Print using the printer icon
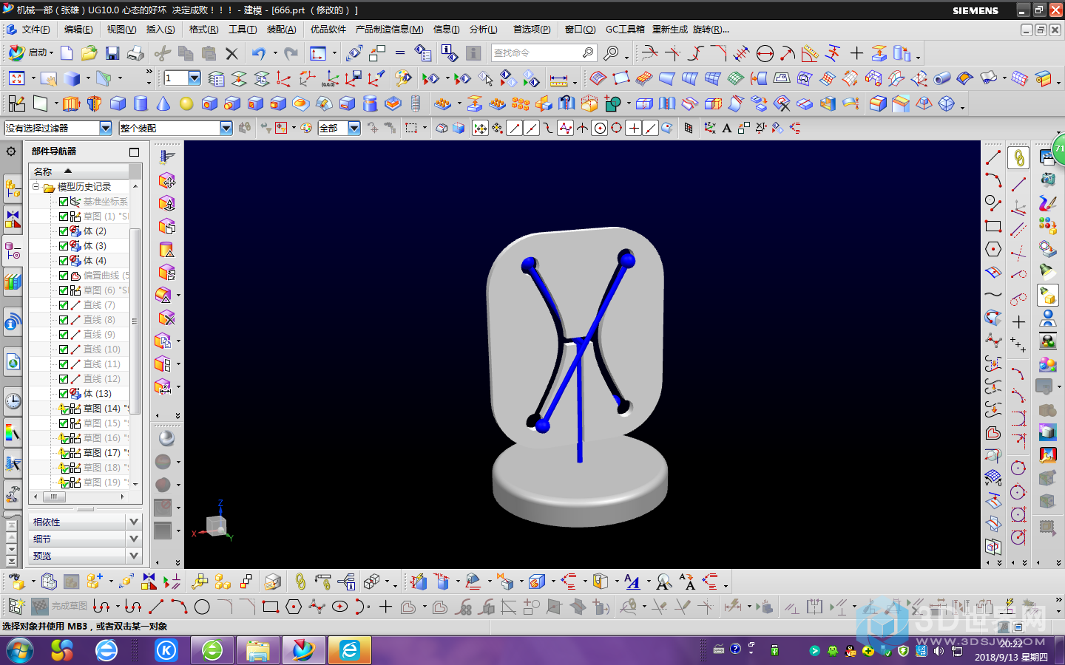The image size is (1065, 665). (135, 53)
